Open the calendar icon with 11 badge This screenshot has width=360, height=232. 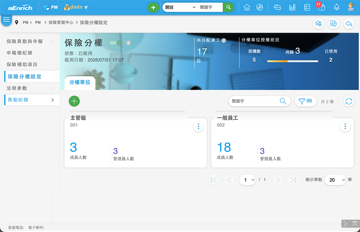[x=321, y=7]
